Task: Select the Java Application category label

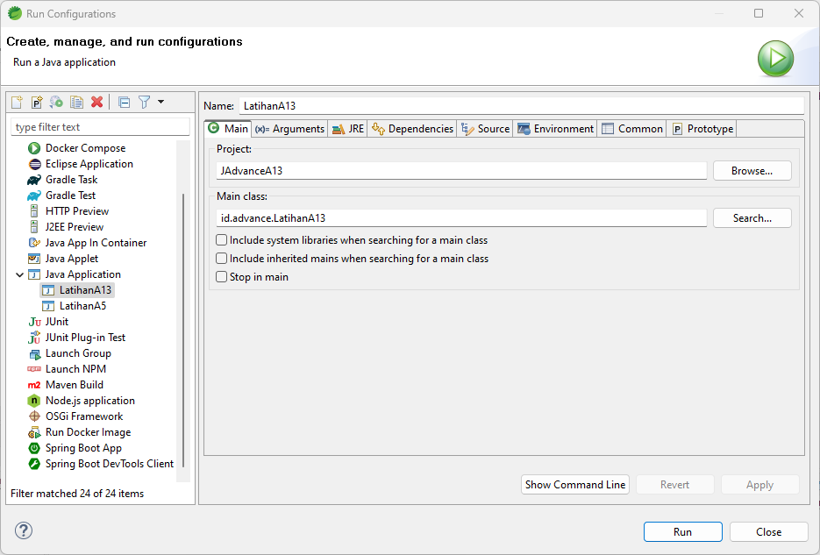Action: [x=82, y=274]
